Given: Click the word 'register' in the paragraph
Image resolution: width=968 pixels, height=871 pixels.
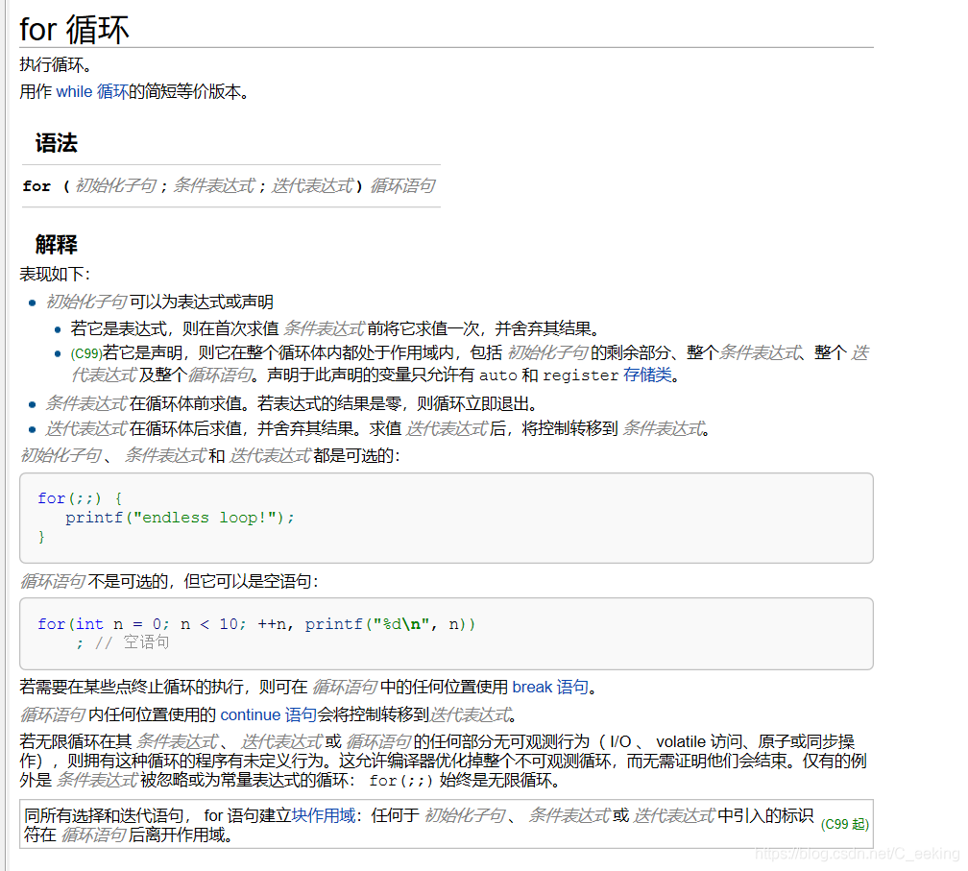Looking at the screenshot, I should click(580, 375).
